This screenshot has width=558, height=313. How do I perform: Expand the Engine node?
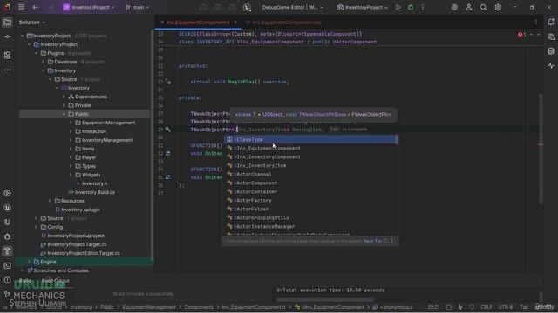click(x=29, y=262)
